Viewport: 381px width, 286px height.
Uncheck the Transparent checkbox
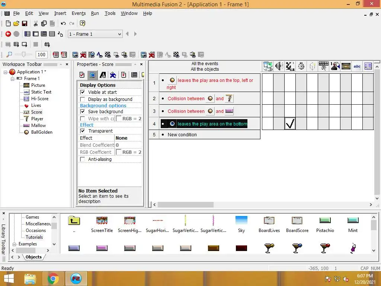(83, 131)
